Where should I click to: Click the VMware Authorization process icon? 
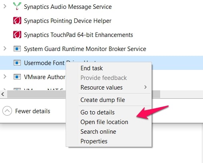click(17, 77)
